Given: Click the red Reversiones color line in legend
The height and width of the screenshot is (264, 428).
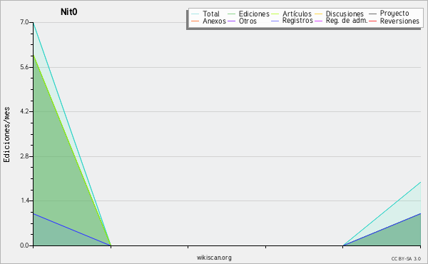Looking at the screenshot, I should (372, 21).
